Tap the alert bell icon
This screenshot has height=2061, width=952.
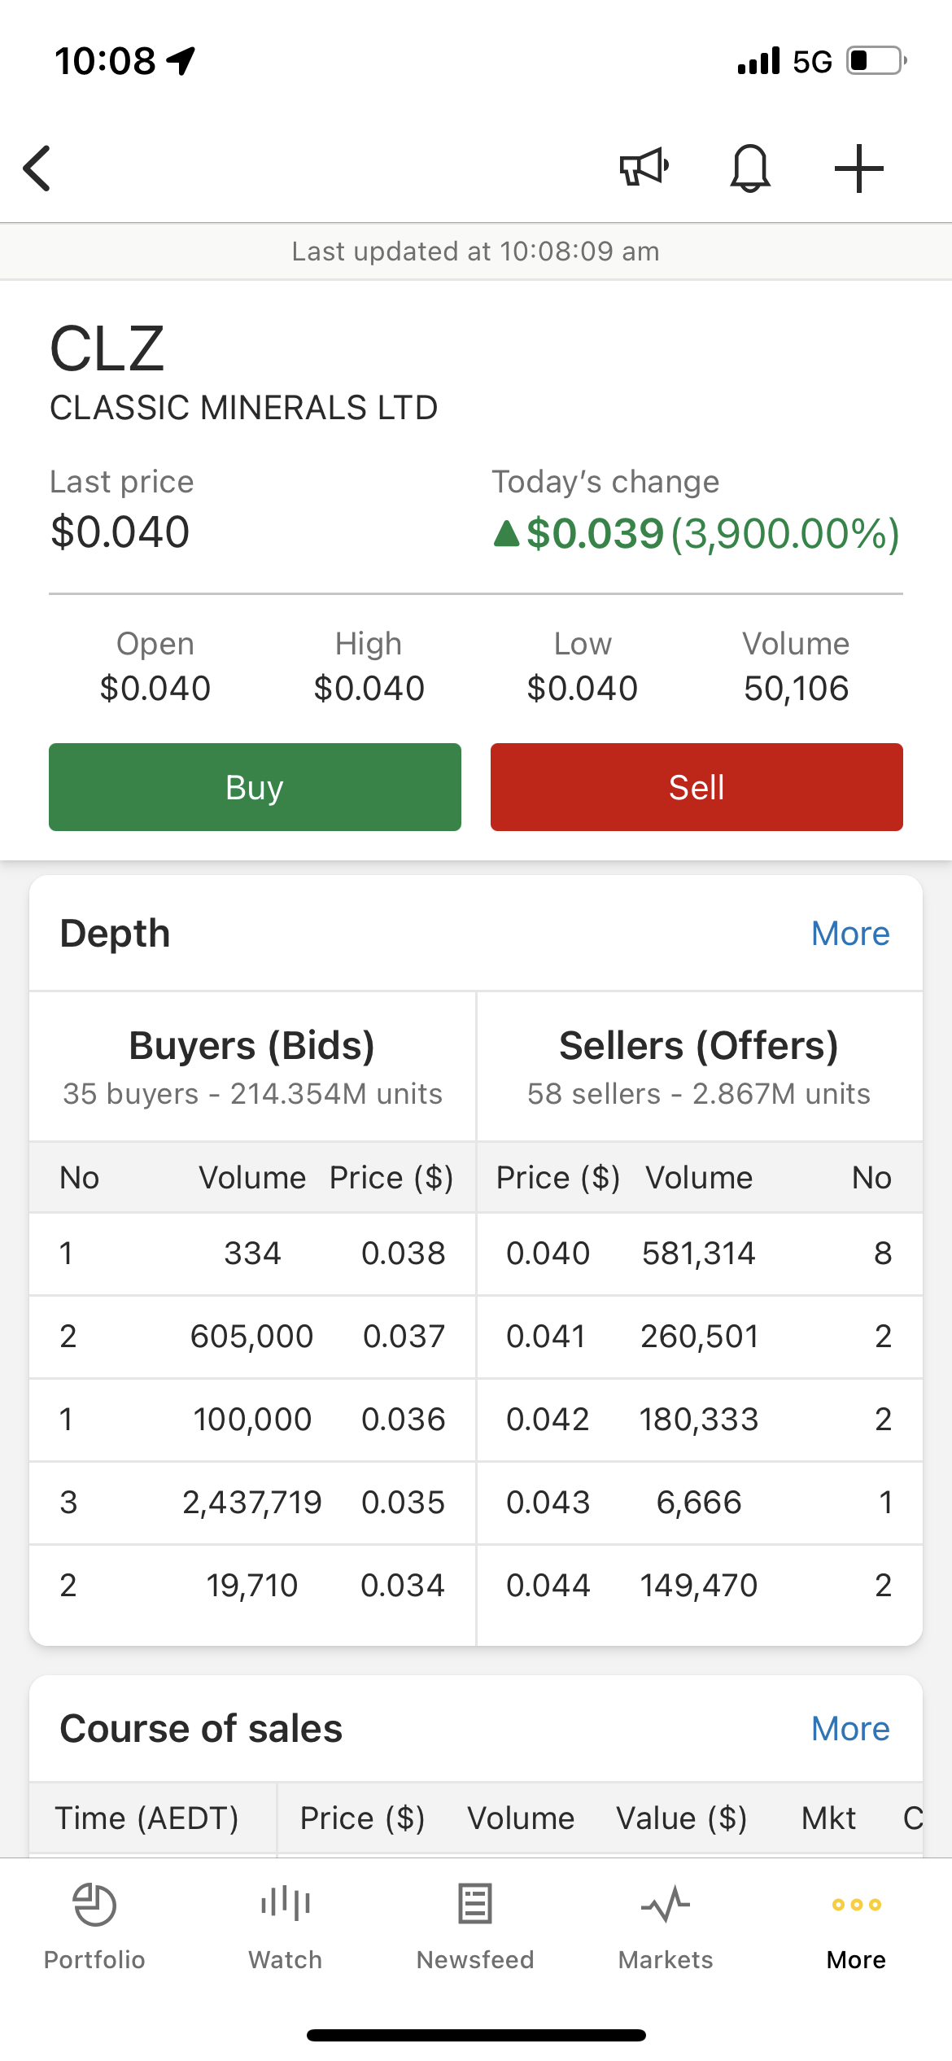[750, 168]
